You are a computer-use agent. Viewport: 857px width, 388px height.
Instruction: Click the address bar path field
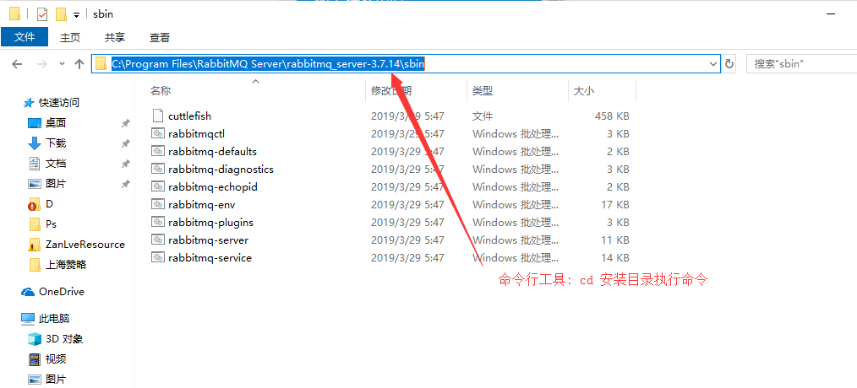point(406,64)
